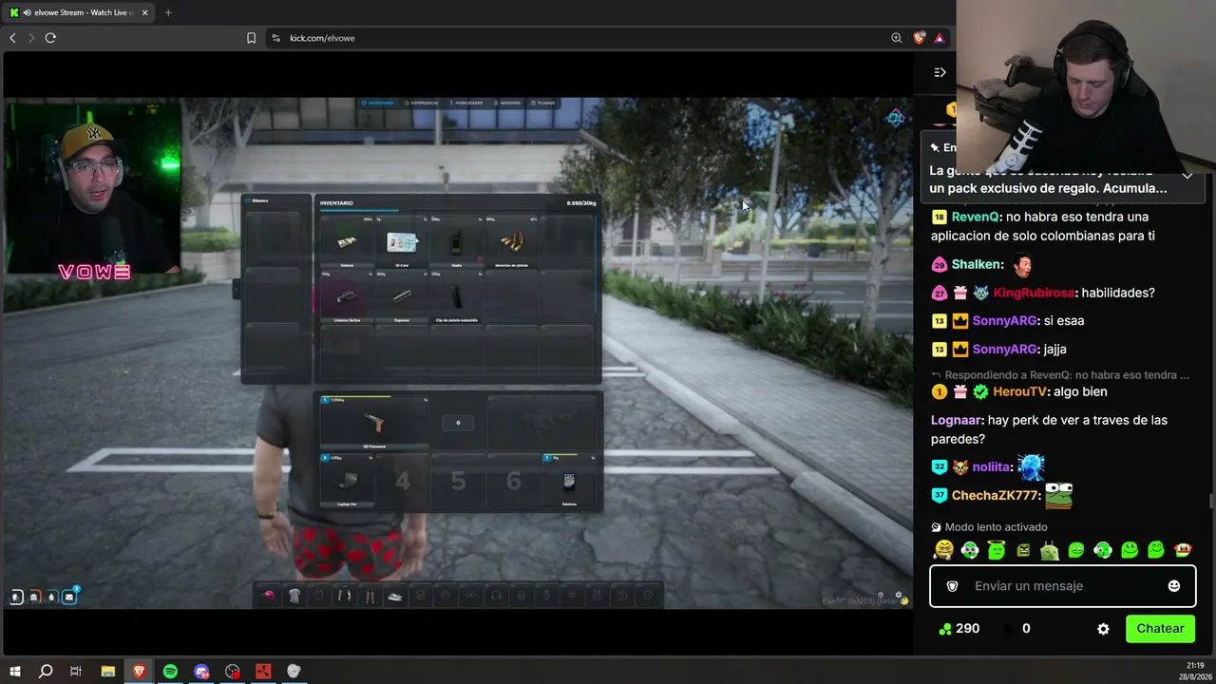Open the zoom control in address bar
Screen dimensions: 1216x684
[896, 38]
